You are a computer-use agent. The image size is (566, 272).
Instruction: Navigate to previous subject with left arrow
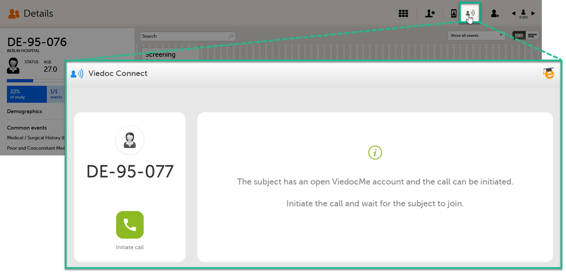pos(514,13)
